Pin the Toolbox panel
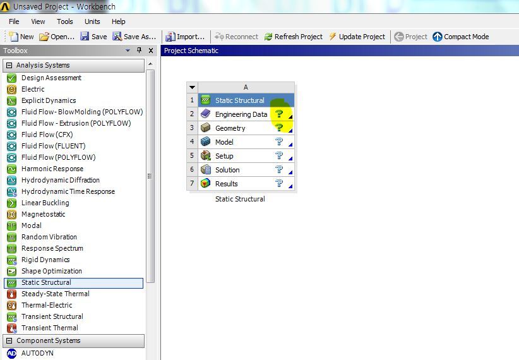Screen dimensions: 519x360 [x=139, y=51]
